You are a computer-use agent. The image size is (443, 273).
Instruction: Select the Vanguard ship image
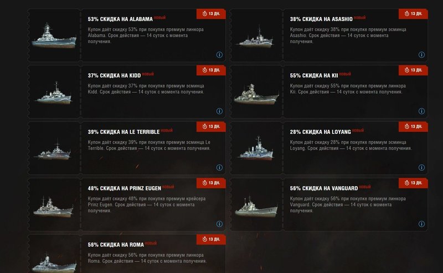256,206
